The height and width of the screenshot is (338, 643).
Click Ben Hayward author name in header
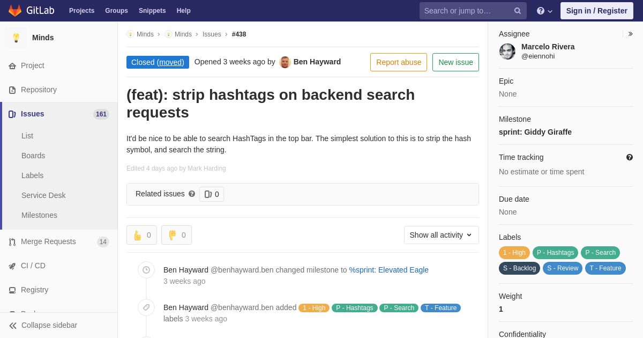(317, 62)
